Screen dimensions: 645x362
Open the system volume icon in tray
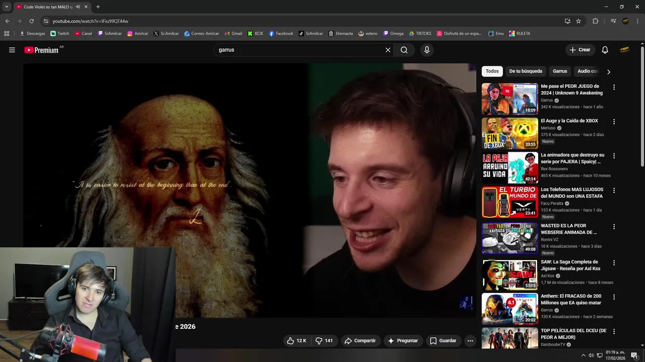591,355
